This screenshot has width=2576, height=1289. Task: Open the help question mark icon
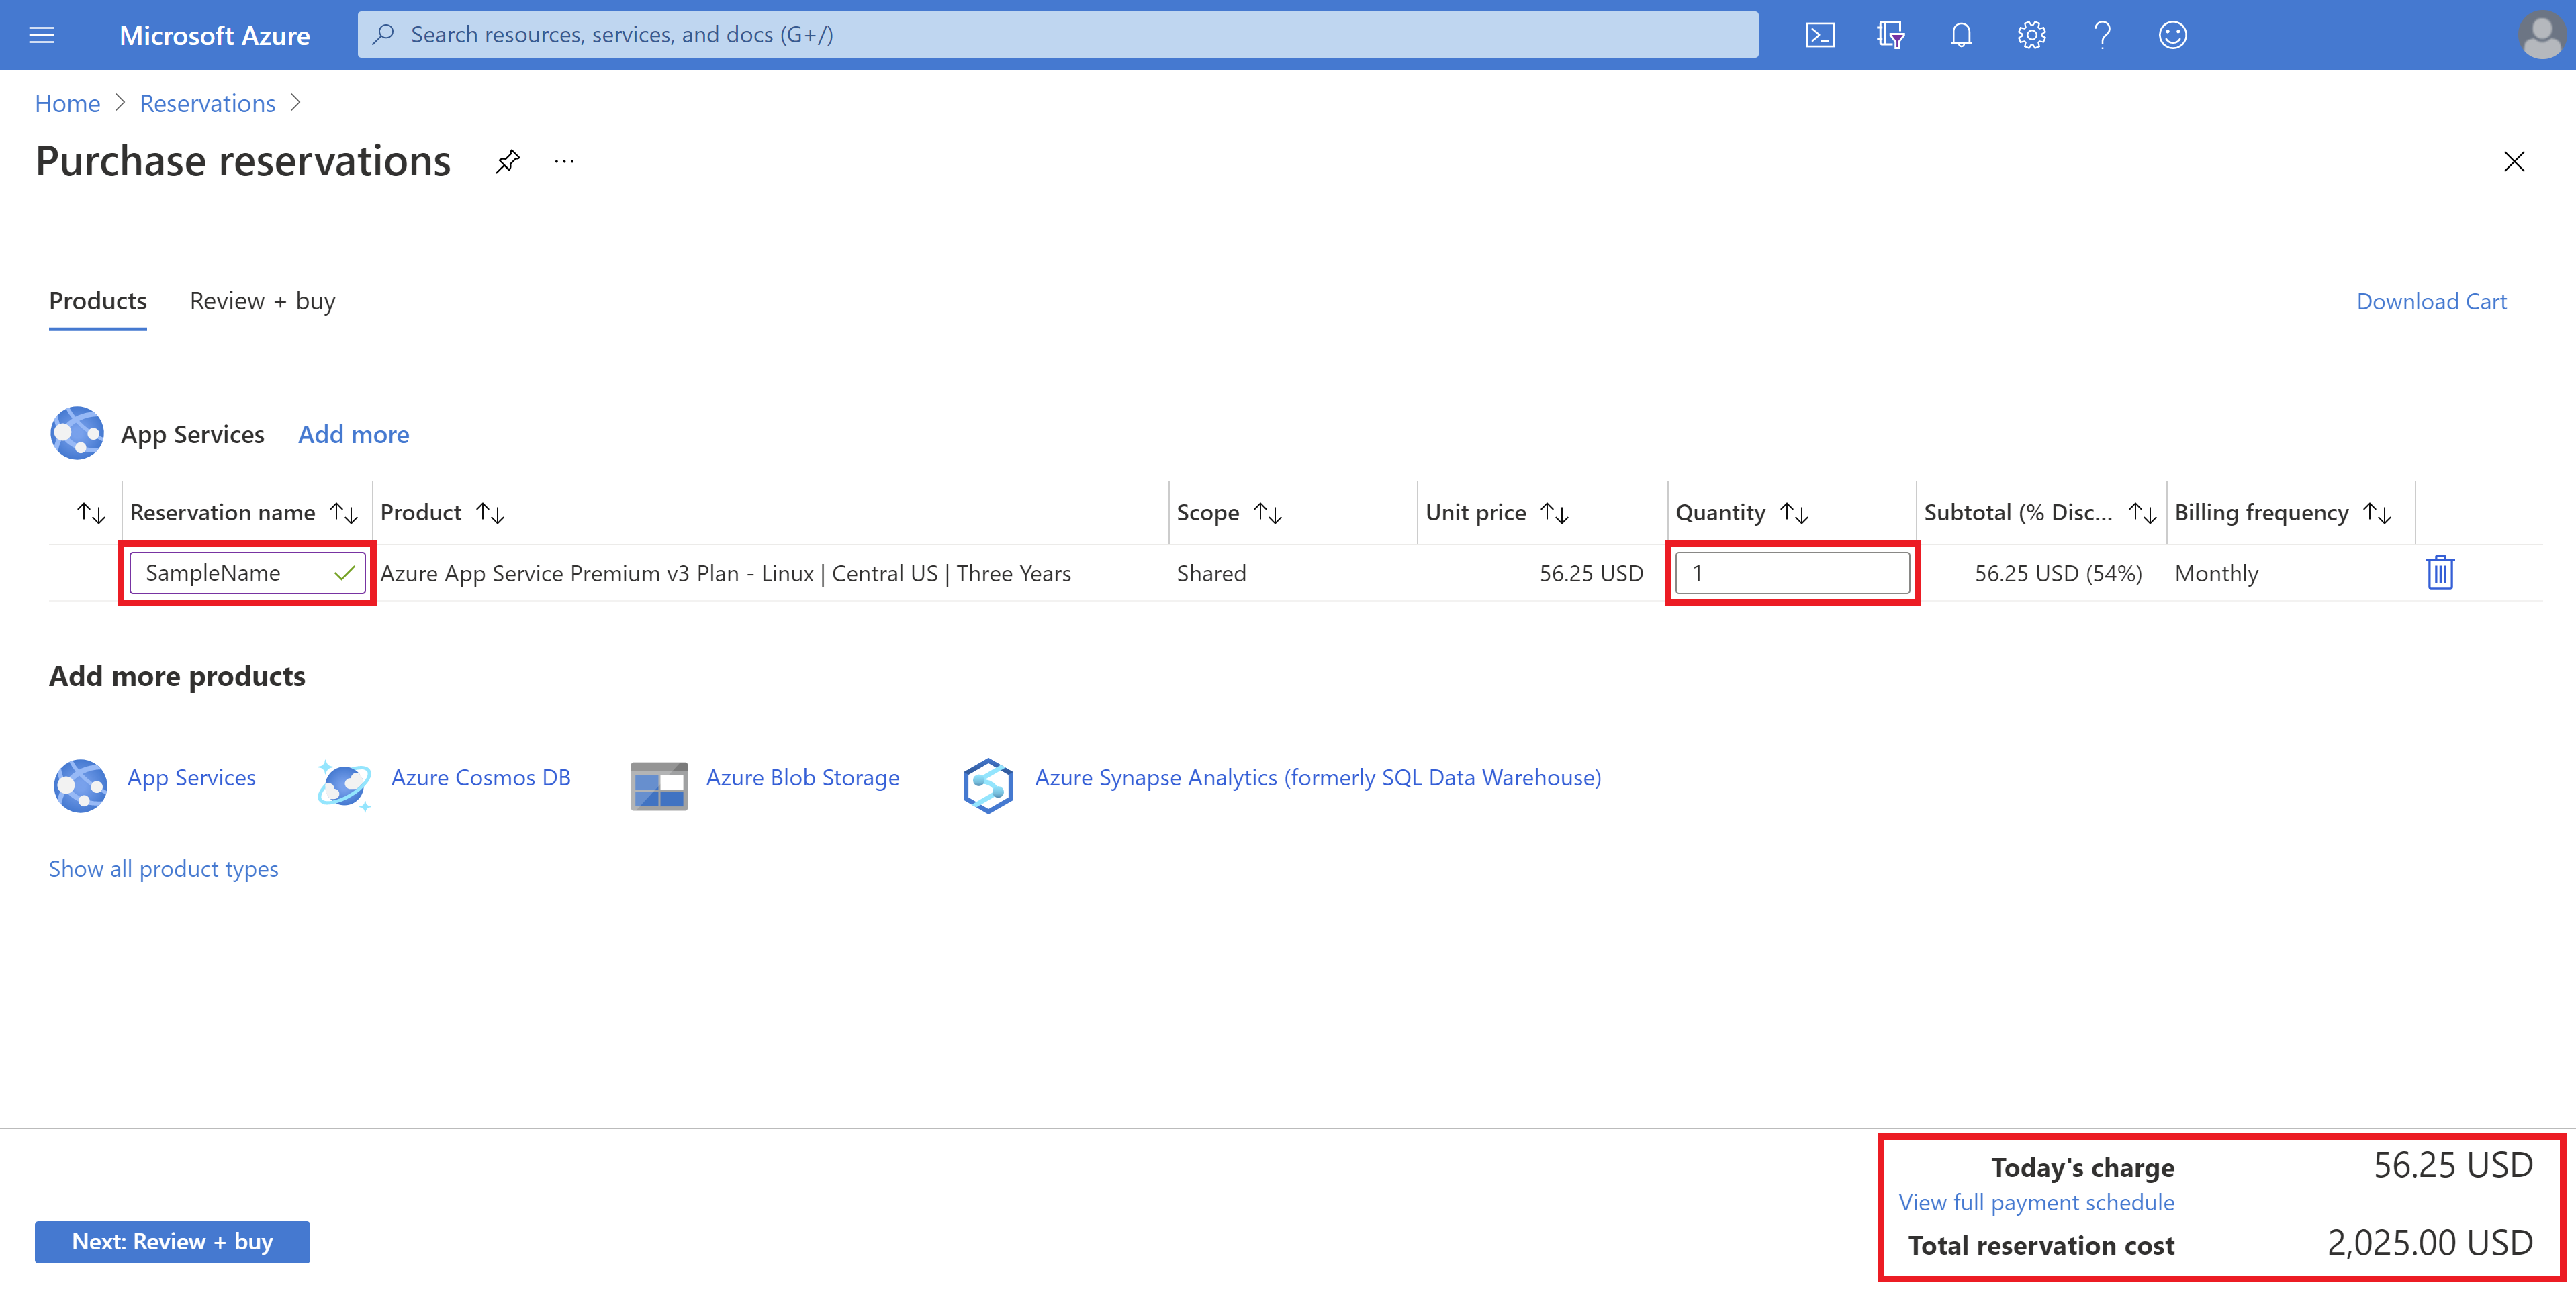2101,34
